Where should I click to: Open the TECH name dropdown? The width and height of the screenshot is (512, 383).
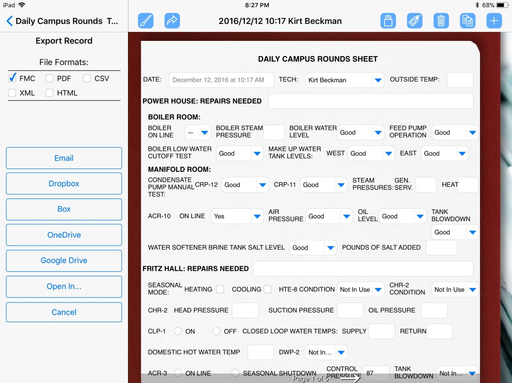point(377,80)
